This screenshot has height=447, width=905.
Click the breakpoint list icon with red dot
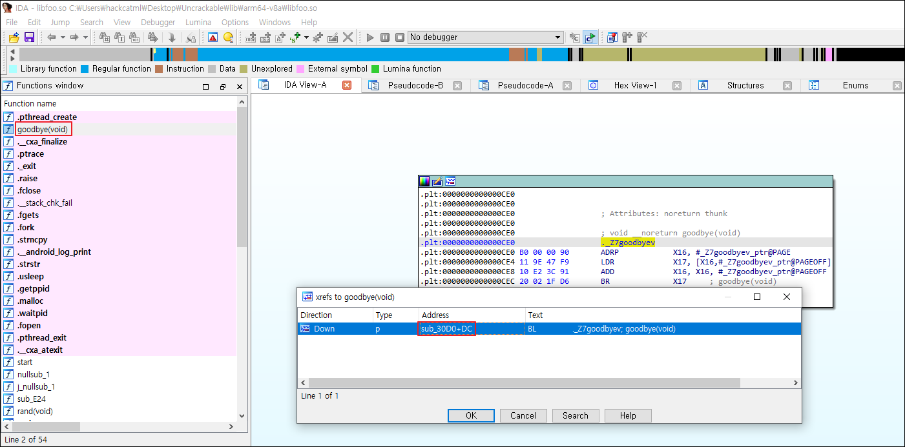pos(612,37)
